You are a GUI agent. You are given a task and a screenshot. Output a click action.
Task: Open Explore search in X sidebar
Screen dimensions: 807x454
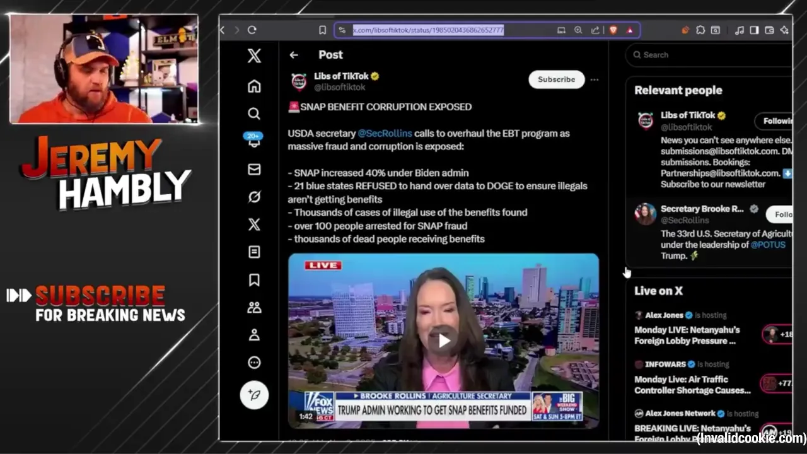pyautogui.click(x=254, y=113)
